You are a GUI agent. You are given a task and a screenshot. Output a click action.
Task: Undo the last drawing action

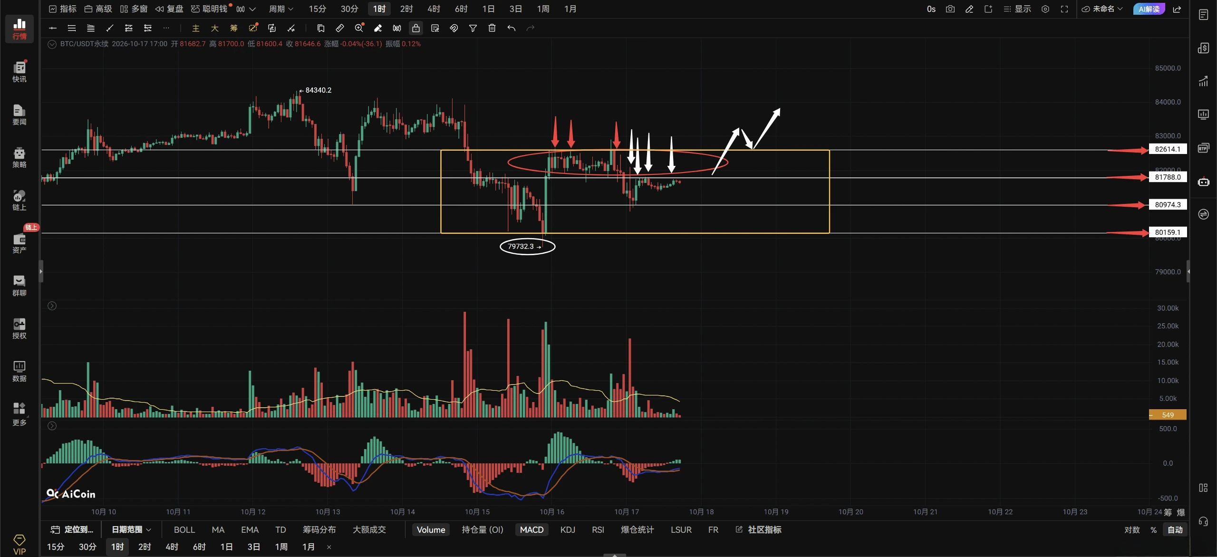tap(511, 28)
